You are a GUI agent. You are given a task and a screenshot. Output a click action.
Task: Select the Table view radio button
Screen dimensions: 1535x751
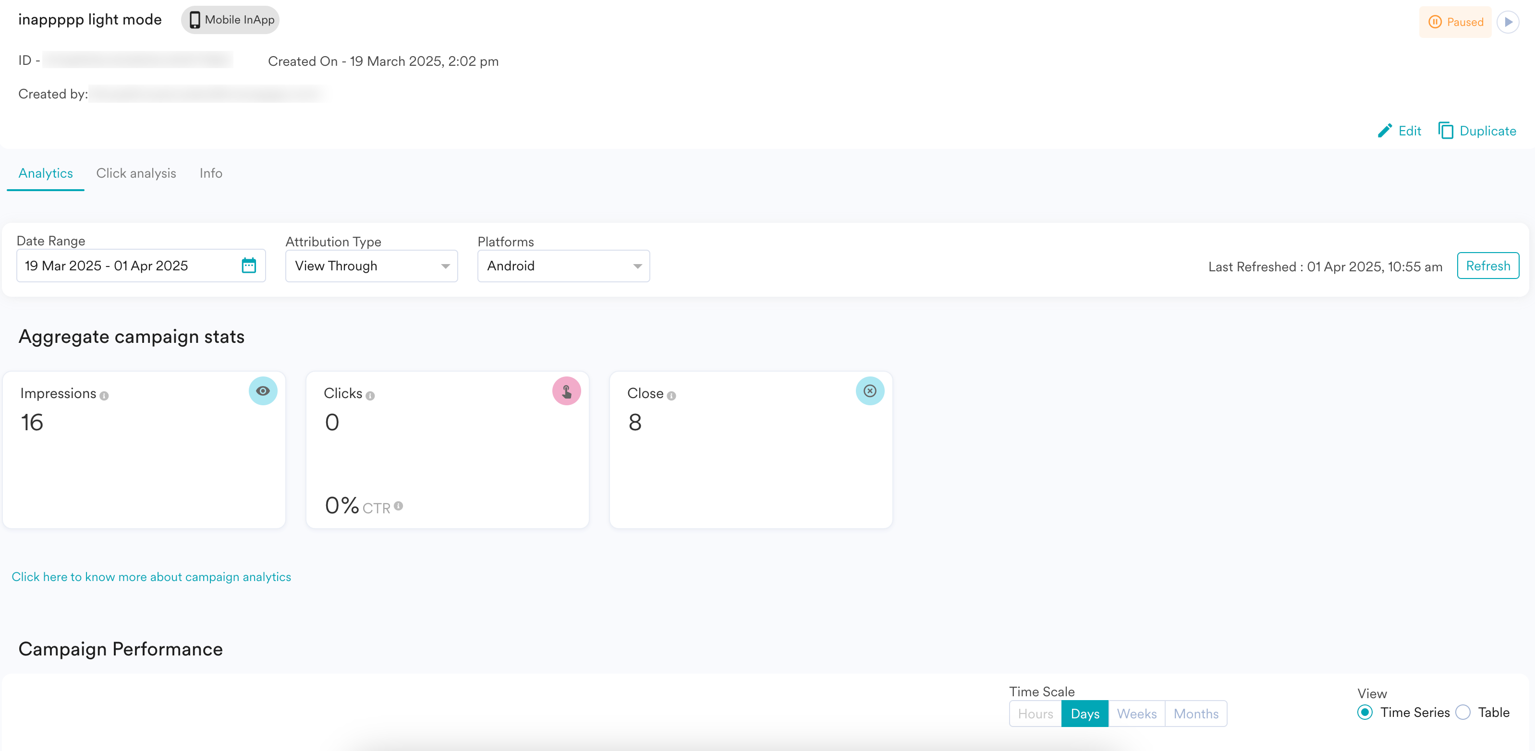click(1463, 712)
